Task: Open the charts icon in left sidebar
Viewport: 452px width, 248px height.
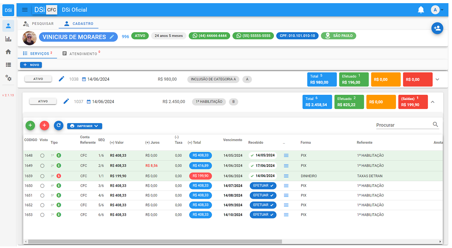Action: (x=8, y=39)
